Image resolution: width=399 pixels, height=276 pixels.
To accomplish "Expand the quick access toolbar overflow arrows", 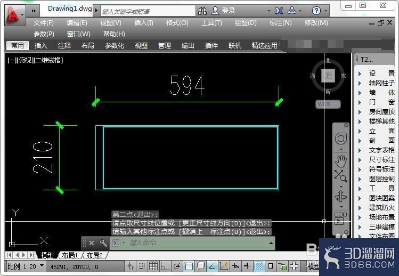I will 34,11.
